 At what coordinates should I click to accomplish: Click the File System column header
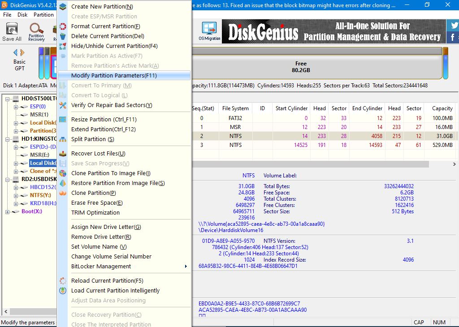pyautogui.click(x=235, y=108)
